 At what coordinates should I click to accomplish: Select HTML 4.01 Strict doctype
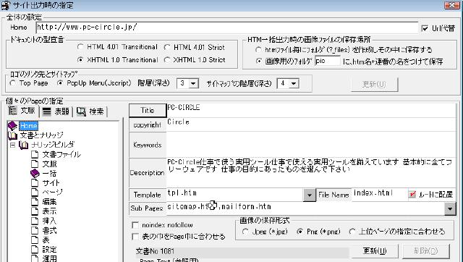tap(167, 47)
